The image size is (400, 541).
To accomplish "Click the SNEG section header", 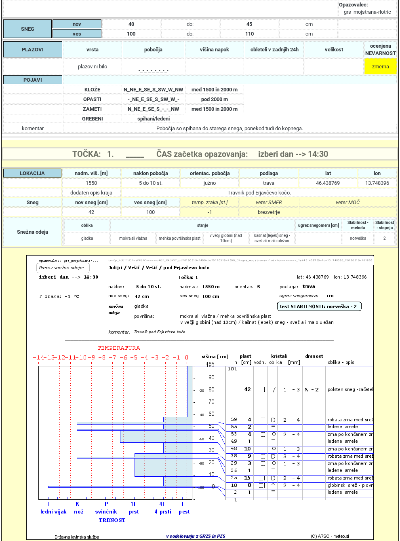I will click(x=27, y=29).
